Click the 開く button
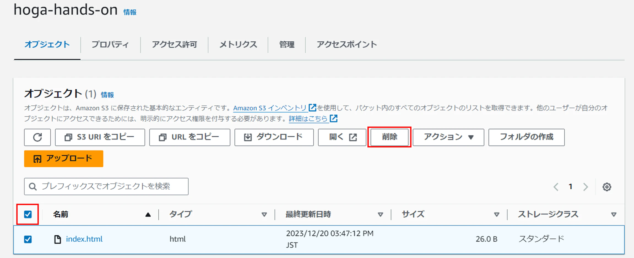The height and width of the screenshot is (258, 634). 342,137
